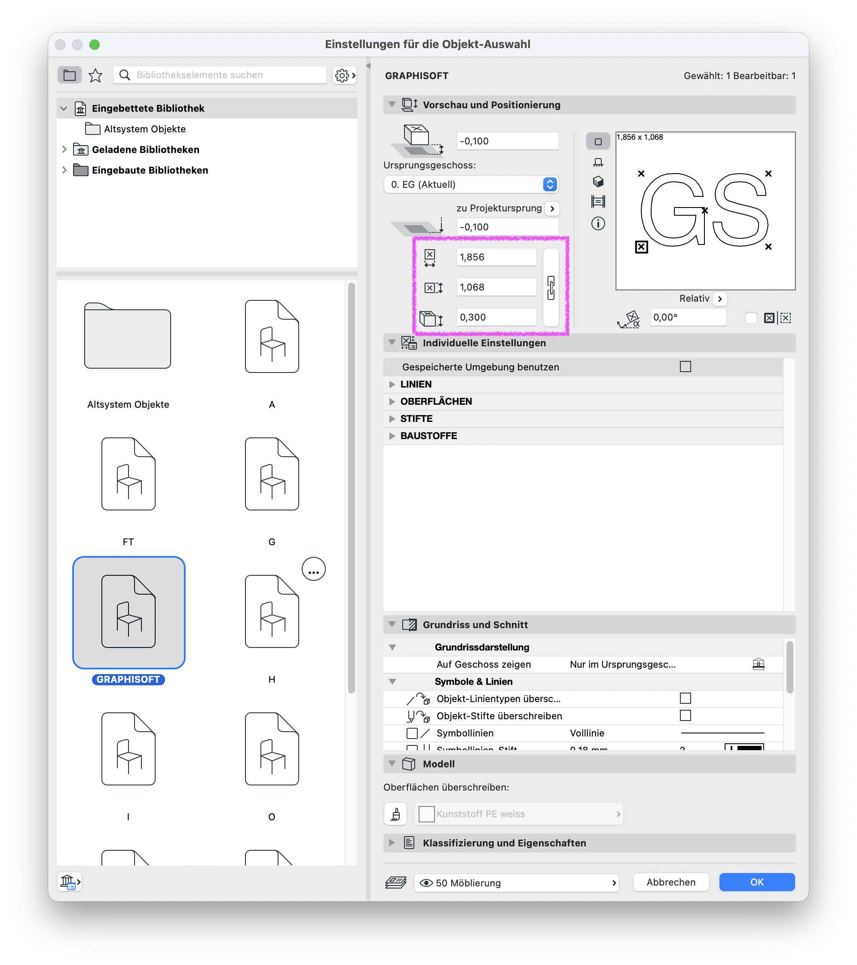The width and height of the screenshot is (857, 965).
Task: Select the 2D symbol preview mode
Action: (x=598, y=142)
